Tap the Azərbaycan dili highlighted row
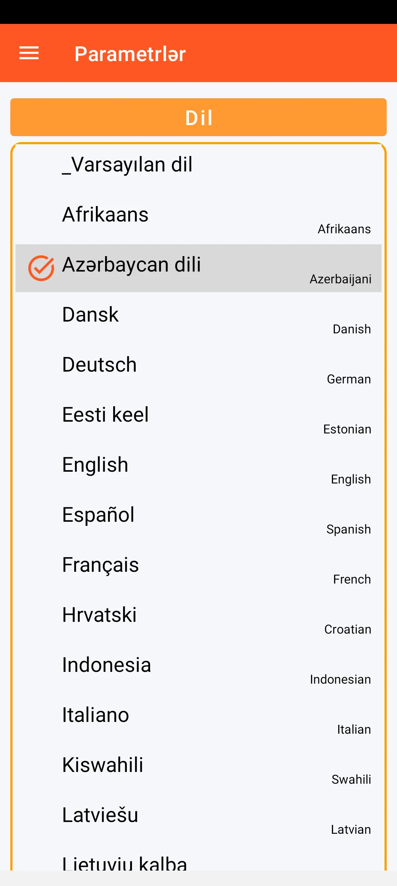The image size is (397, 886). click(198, 268)
